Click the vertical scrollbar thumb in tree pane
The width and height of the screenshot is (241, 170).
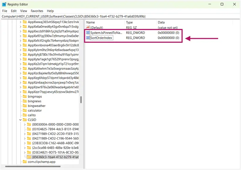pyautogui.click(x=81, y=100)
